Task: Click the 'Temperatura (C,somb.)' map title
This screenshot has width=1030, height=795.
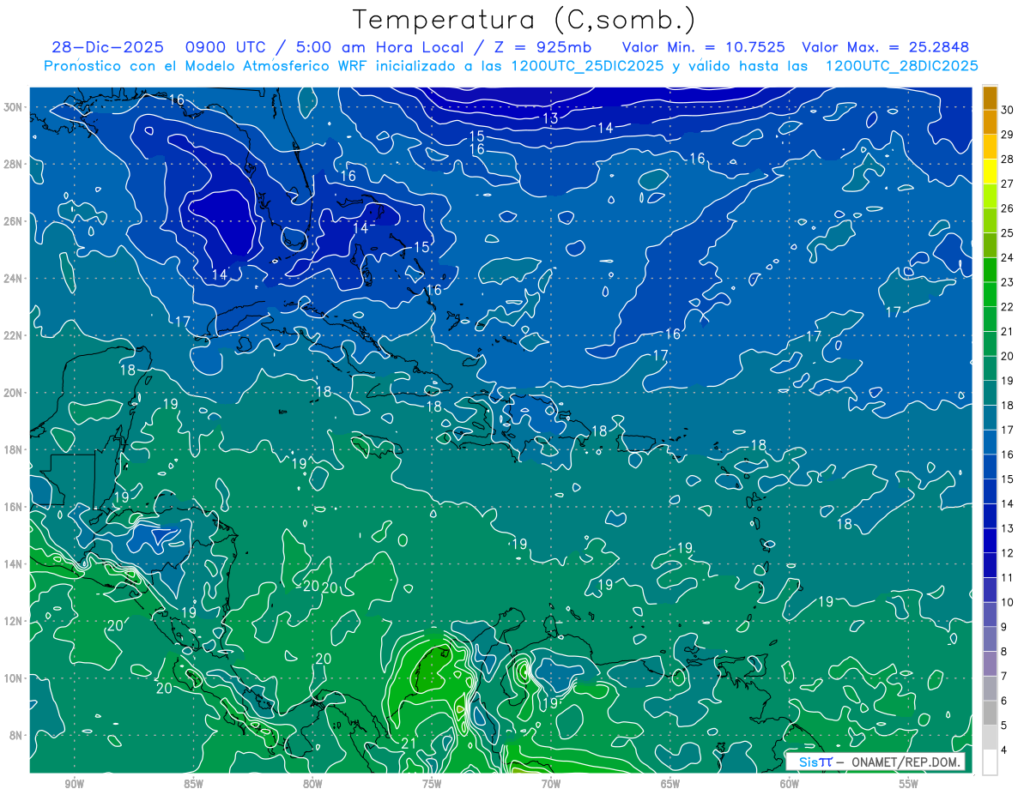Action: pyautogui.click(x=524, y=21)
